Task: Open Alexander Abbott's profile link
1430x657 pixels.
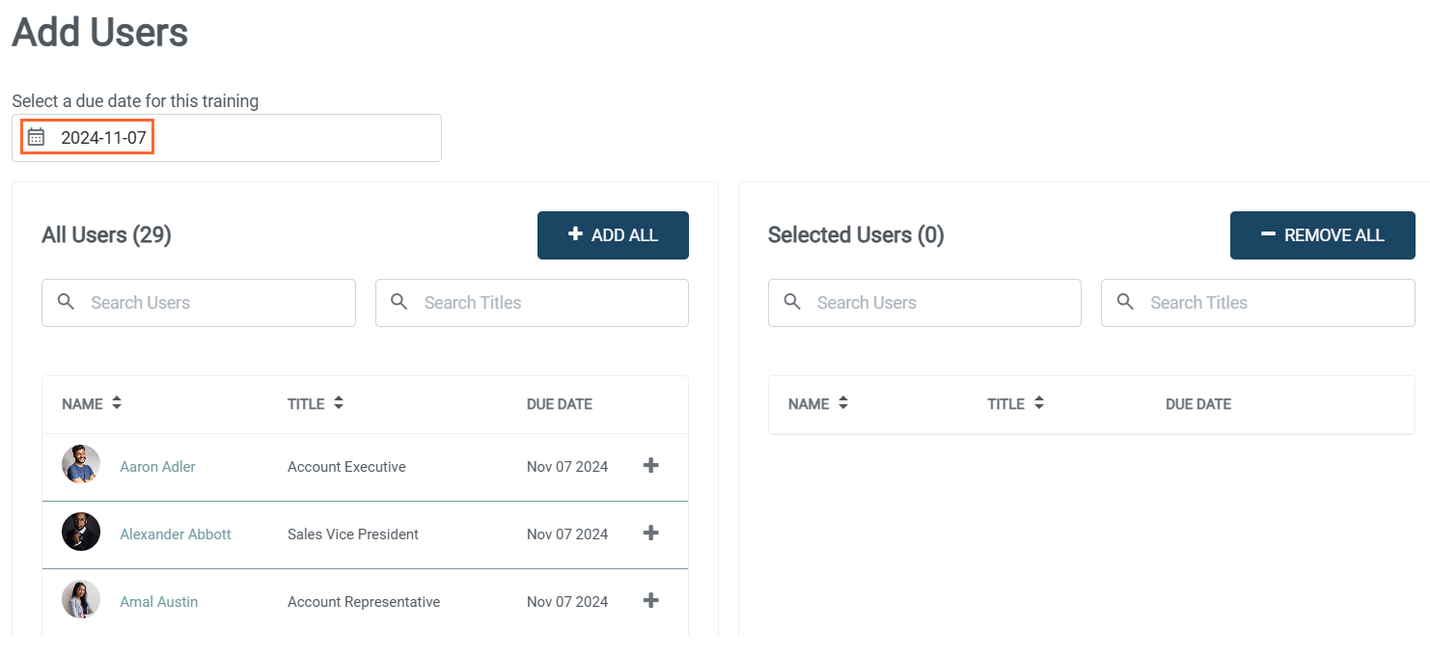Action: tap(176, 534)
